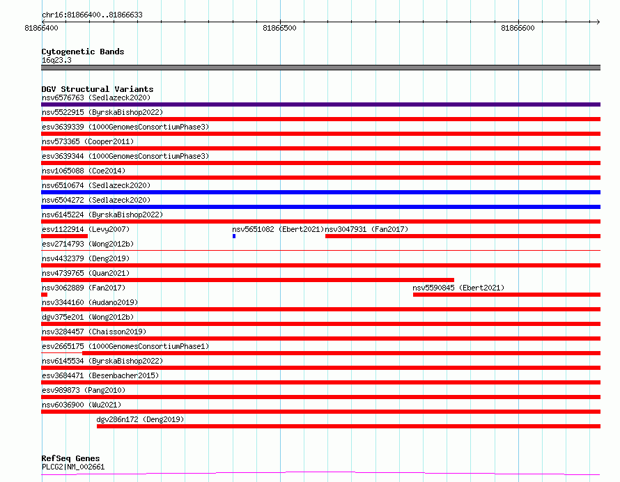Image resolution: width=620 pixels, height=482 pixels.
Task: Select nsv1065088 (Coe2014) variant label
Action: (x=84, y=171)
